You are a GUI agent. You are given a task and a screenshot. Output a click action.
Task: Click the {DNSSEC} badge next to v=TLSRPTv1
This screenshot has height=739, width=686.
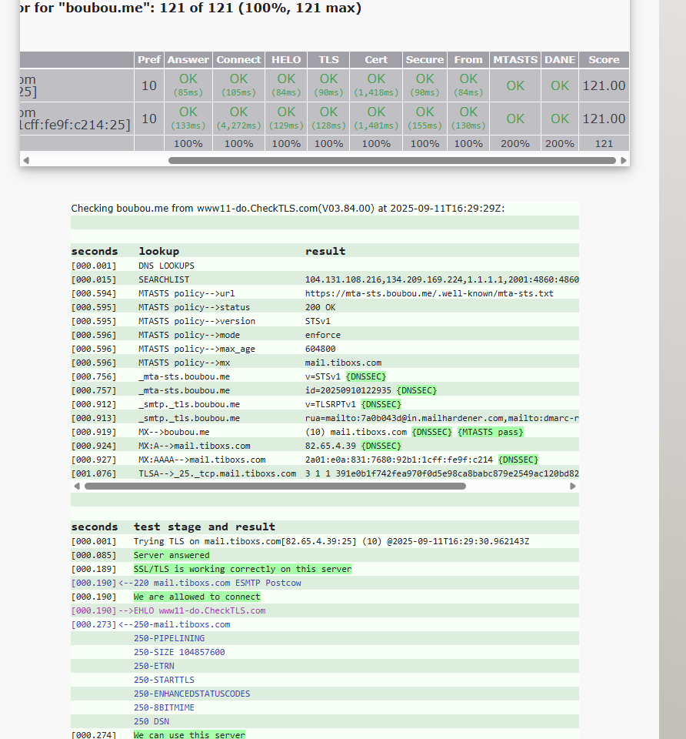(381, 404)
